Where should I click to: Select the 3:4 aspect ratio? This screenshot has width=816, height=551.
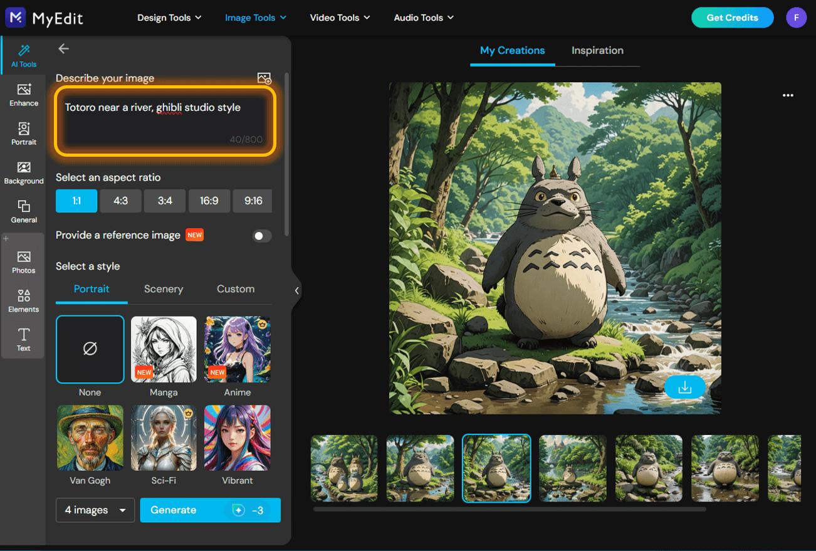165,201
